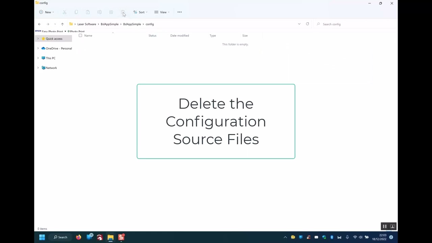Open the New item dropdown
The image size is (432, 243).
click(x=47, y=12)
